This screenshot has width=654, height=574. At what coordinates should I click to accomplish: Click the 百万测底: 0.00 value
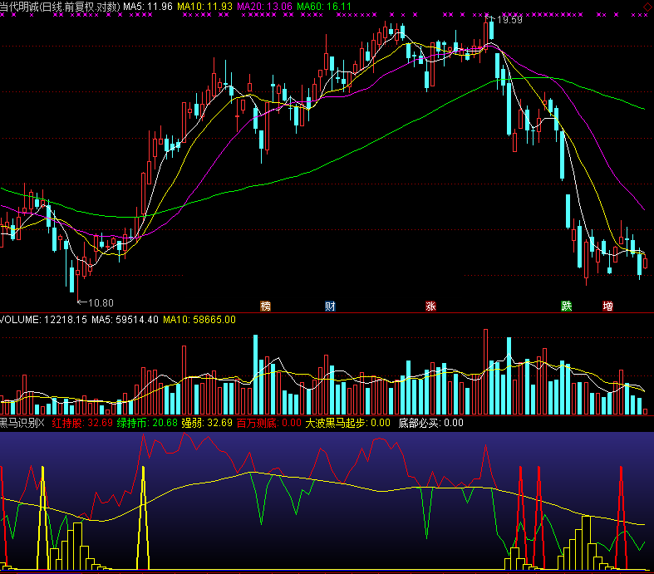coord(269,423)
